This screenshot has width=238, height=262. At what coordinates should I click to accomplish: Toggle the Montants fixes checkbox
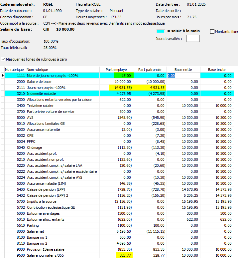212,31
